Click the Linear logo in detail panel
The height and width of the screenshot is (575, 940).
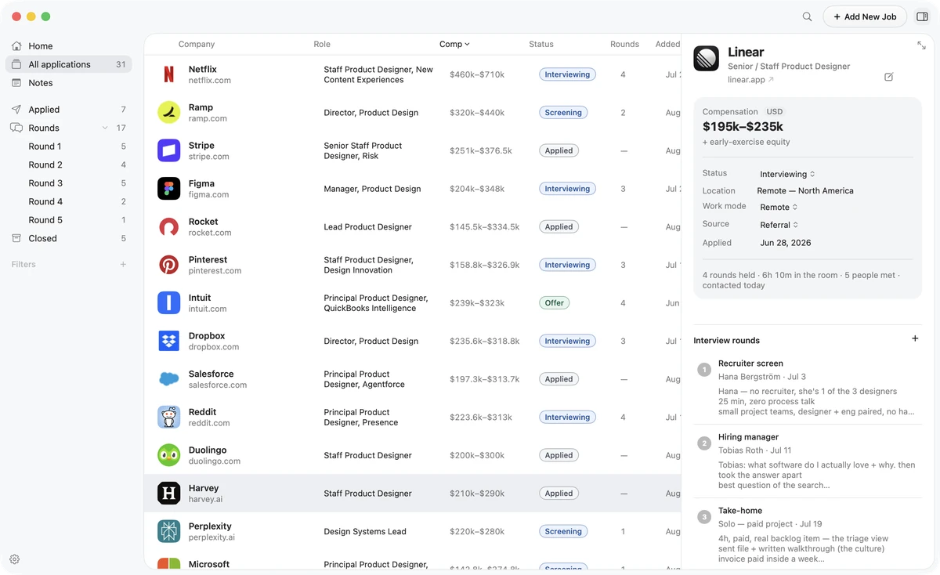point(706,58)
